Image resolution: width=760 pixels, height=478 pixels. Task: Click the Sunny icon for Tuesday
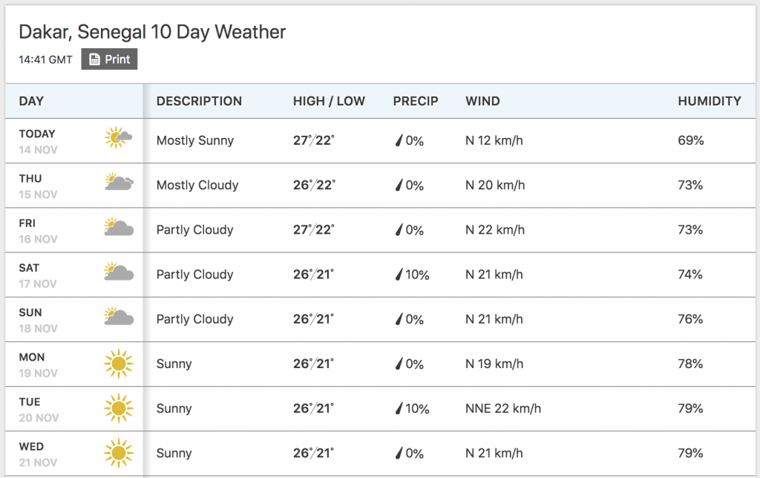(118, 408)
